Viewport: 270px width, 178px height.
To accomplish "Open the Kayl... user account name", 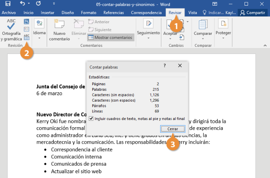I will 230,12.
